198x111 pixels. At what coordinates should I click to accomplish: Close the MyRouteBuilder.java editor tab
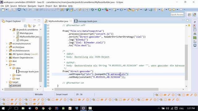[71, 21]
